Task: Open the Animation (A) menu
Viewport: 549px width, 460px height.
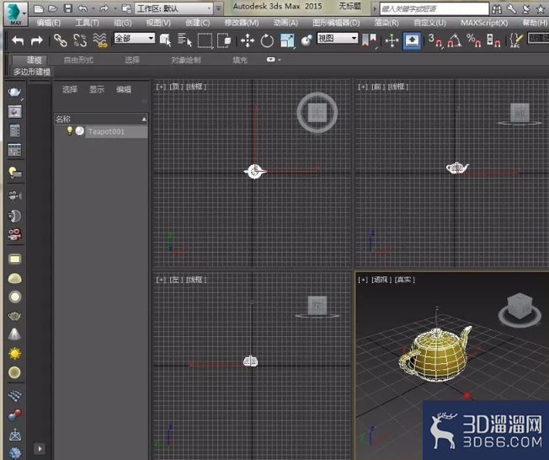Action: pos(285,23)
